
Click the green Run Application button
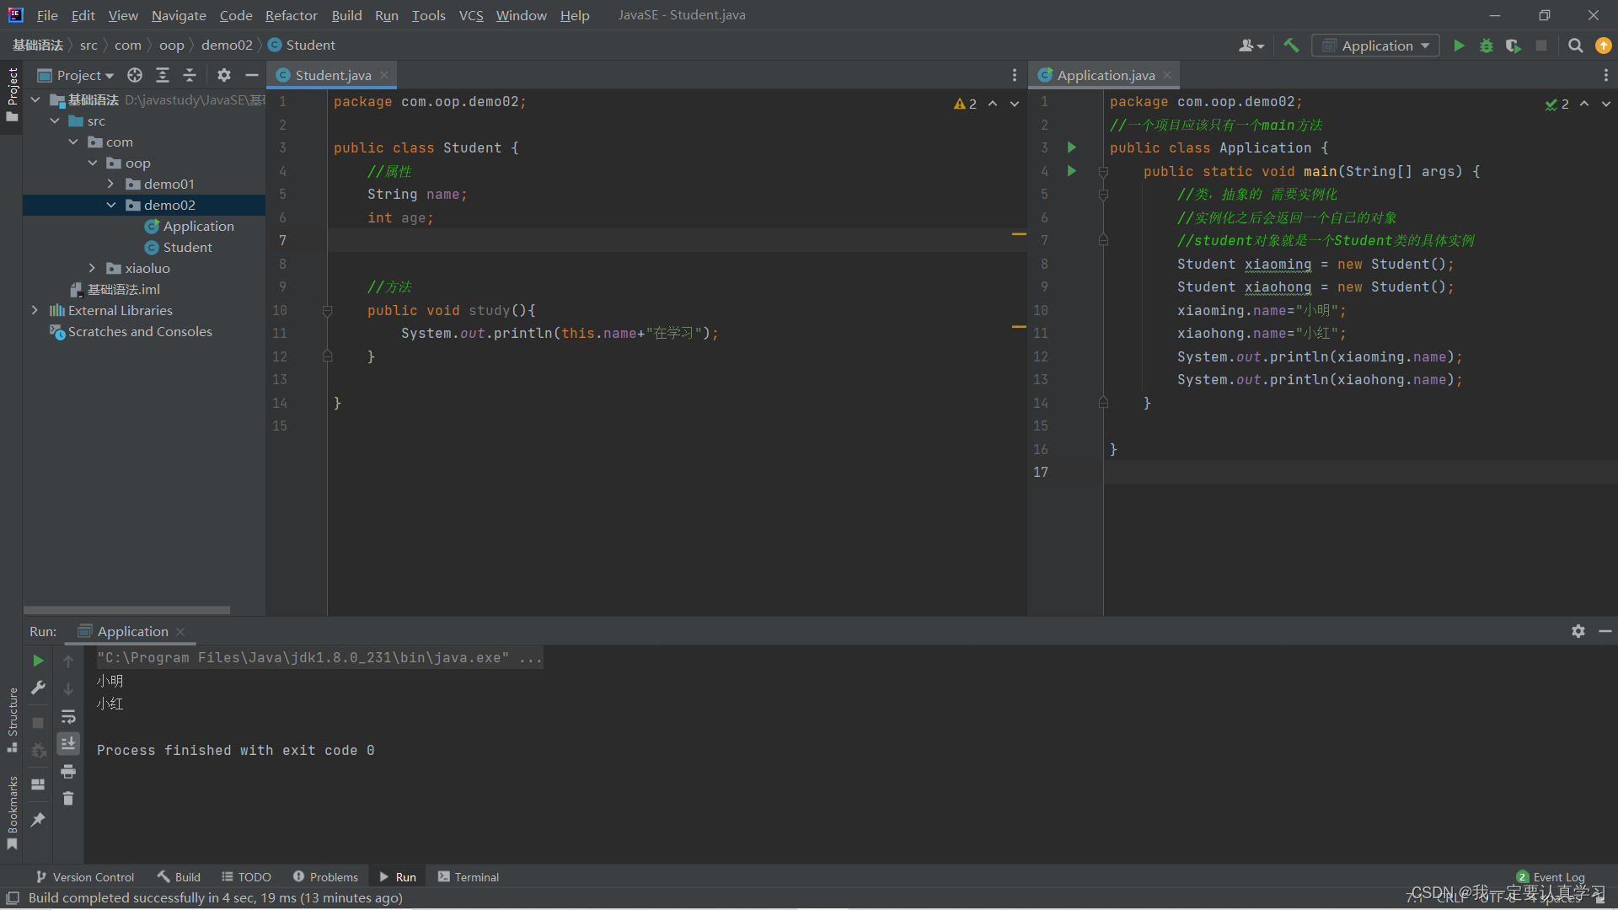click(x=1459, y=45)
